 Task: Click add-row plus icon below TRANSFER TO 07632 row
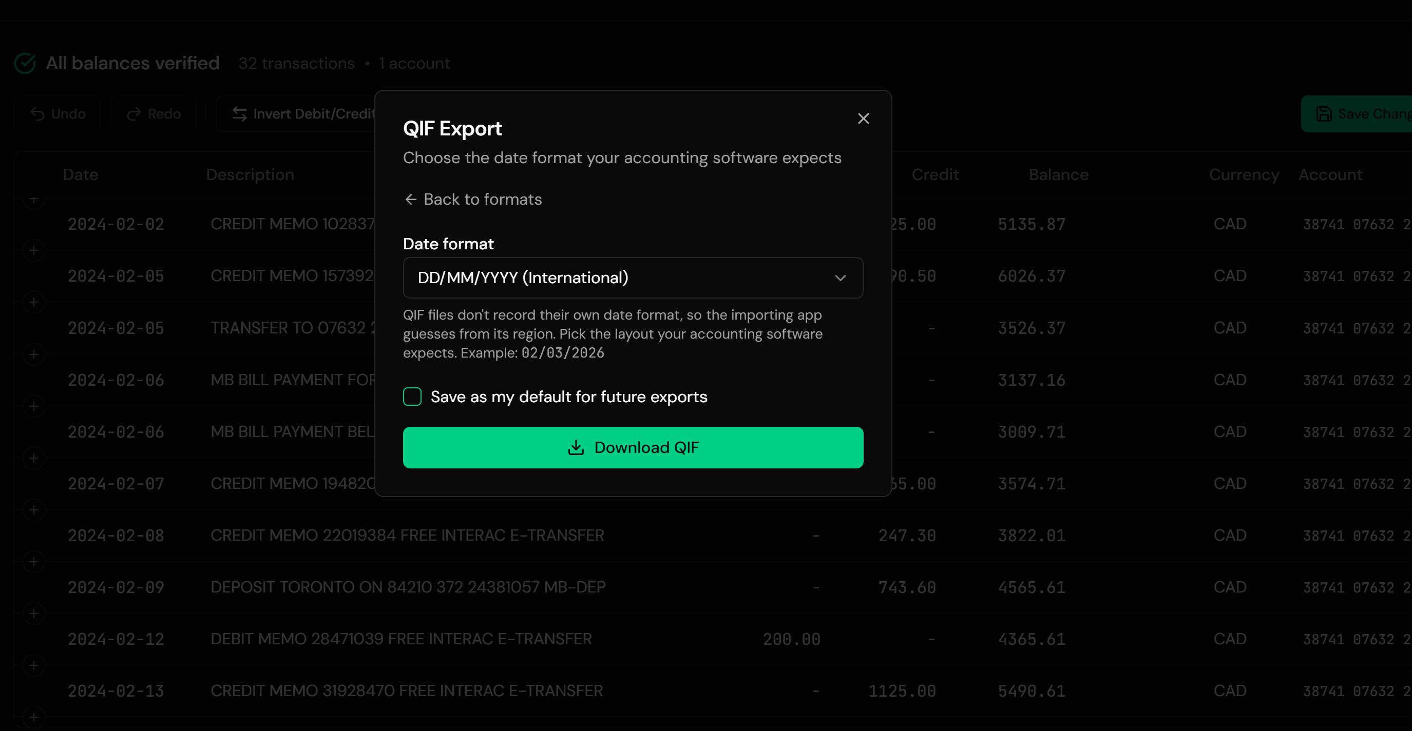[34, 354]
